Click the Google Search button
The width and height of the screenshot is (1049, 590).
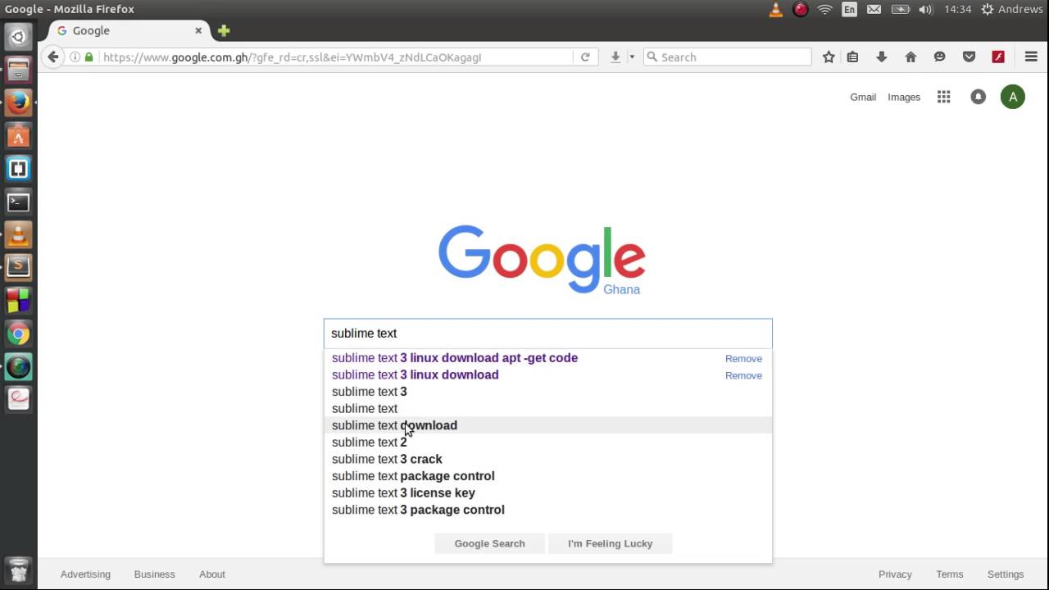tap(489, 543)
